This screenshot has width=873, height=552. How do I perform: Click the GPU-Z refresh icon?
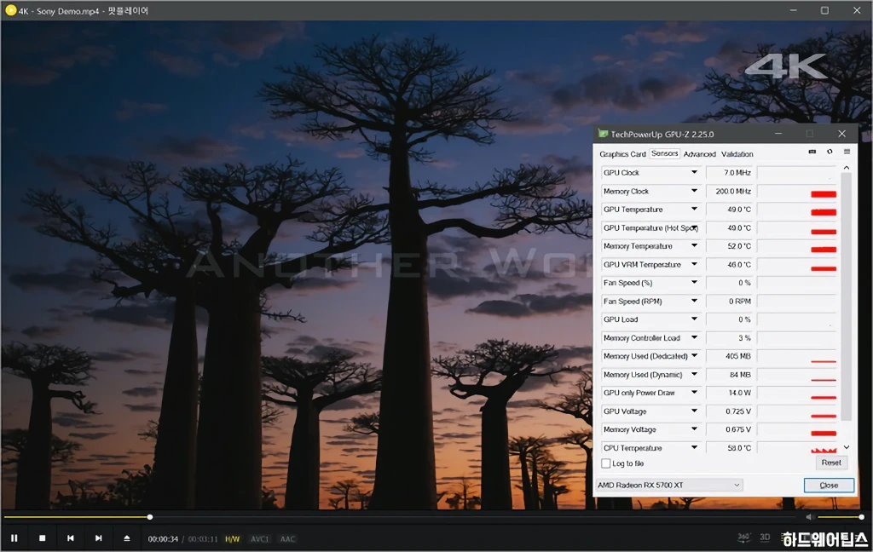[830, 152]
